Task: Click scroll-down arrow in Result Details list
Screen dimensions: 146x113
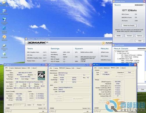Action: click(x=145, y=82)
